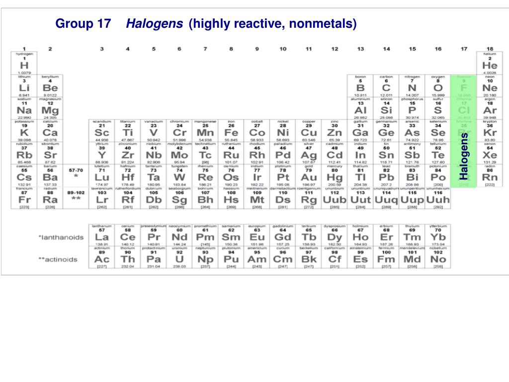This screenshot has height=382, width=509.
Task: Click the manganese cell "Mn"
Action: [x=205, y=131]
